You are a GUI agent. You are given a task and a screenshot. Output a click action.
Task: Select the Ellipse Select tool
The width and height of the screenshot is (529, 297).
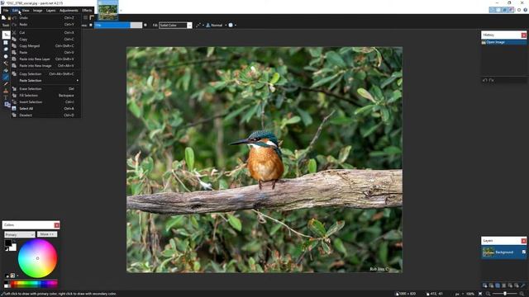tap(6, 56)
